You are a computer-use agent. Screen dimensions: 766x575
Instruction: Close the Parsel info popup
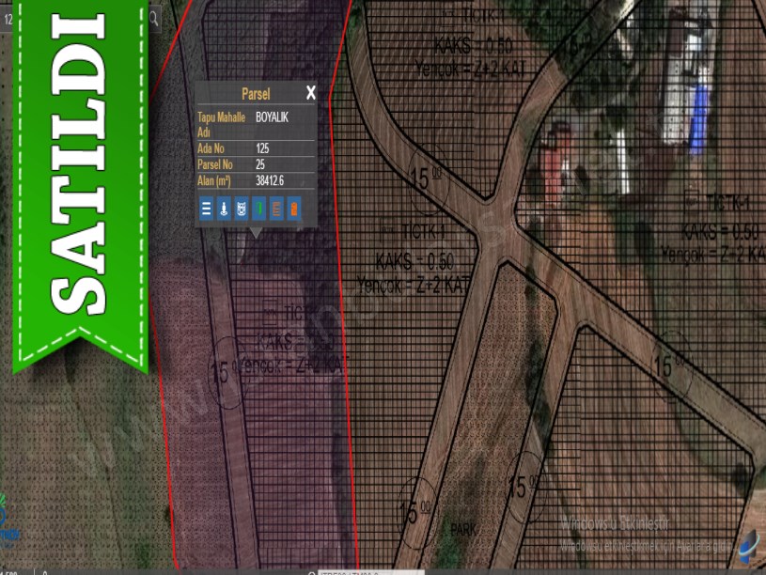(x=310, y=93)
